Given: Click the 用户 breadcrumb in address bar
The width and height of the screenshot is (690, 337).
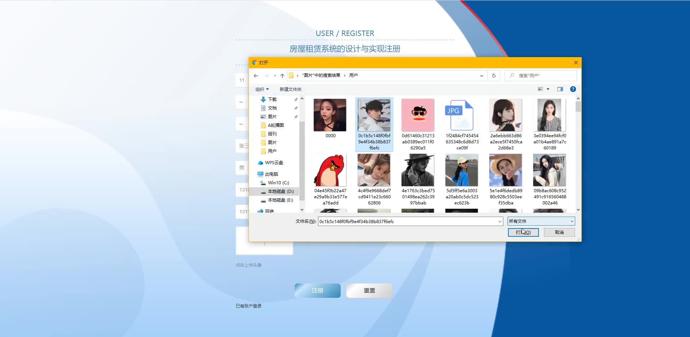Looking at the screenshot, I should tap(353, 75).
